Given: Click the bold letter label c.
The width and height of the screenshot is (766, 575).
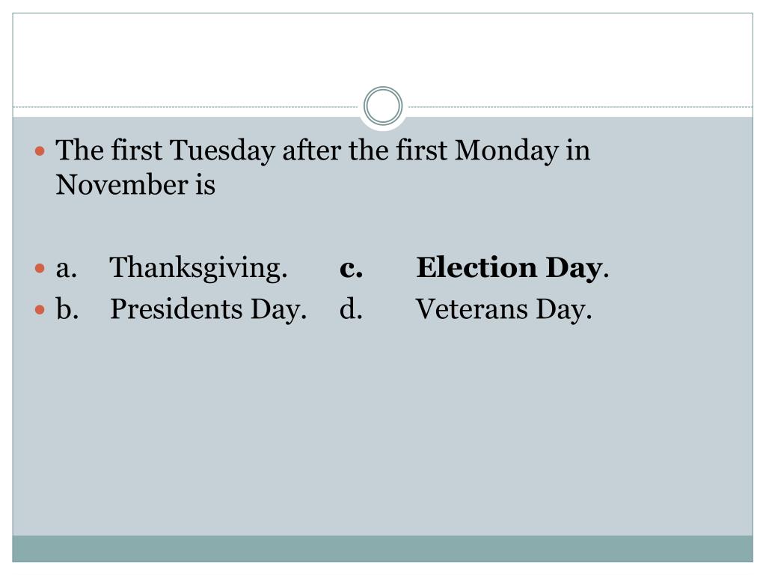Looking at the screenshot, I should pos(352,269).
